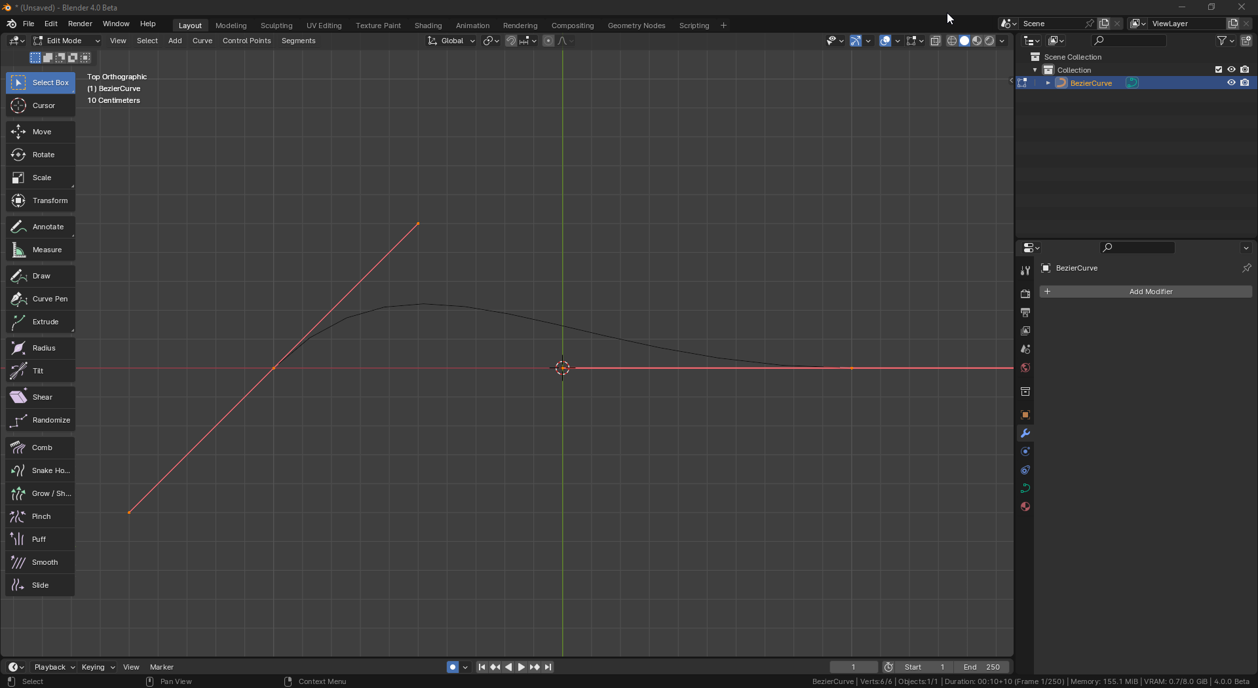Choose the Curve Pen tool

point(41,299)
